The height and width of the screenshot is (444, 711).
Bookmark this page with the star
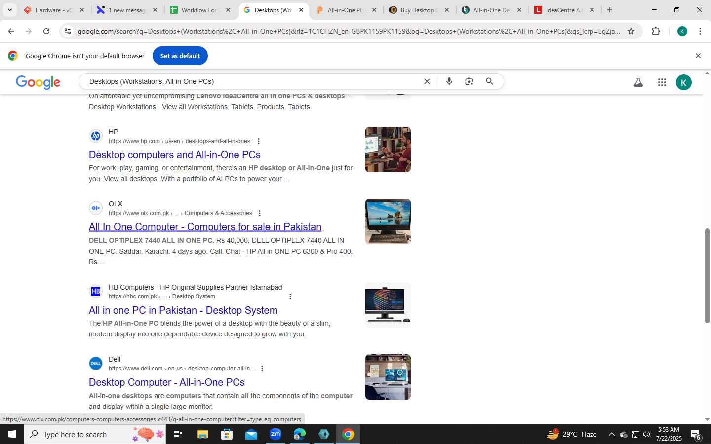tap(631, 31)
